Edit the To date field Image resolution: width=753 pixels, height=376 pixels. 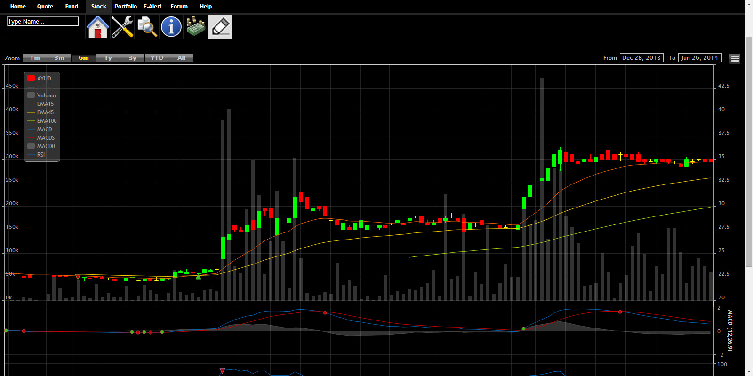pos(700,58)
